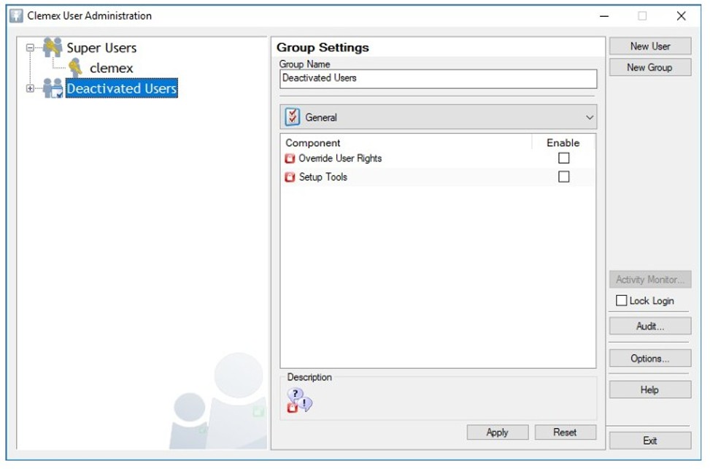This screenshot has width=710, height=469.
Task: Select the Override User Rights row text
Action: 340,158
